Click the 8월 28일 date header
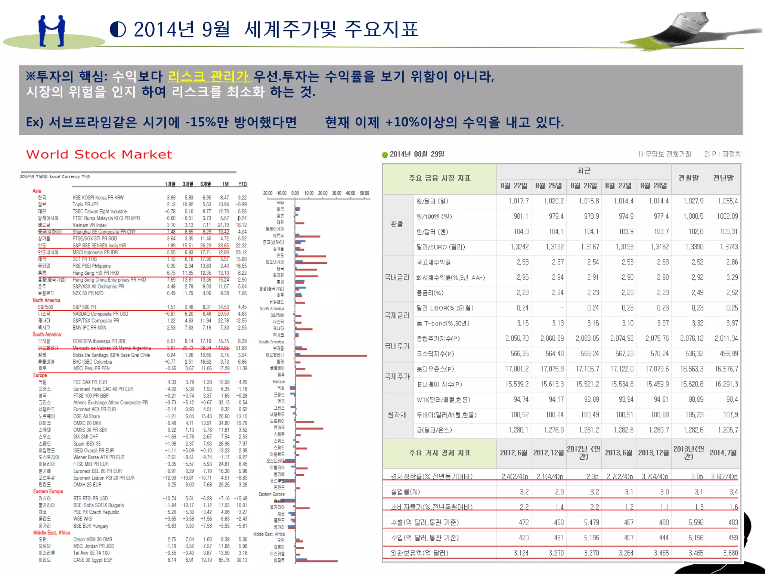 pyautogui.click(x=653, y=186)
